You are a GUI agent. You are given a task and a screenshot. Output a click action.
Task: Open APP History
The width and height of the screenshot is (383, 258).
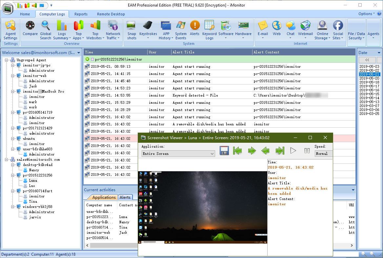[166, 30]
